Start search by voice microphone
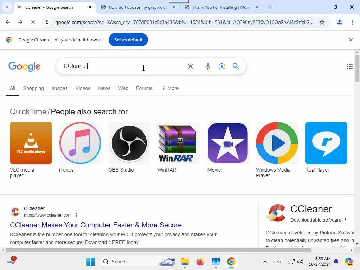 point(207,66)
